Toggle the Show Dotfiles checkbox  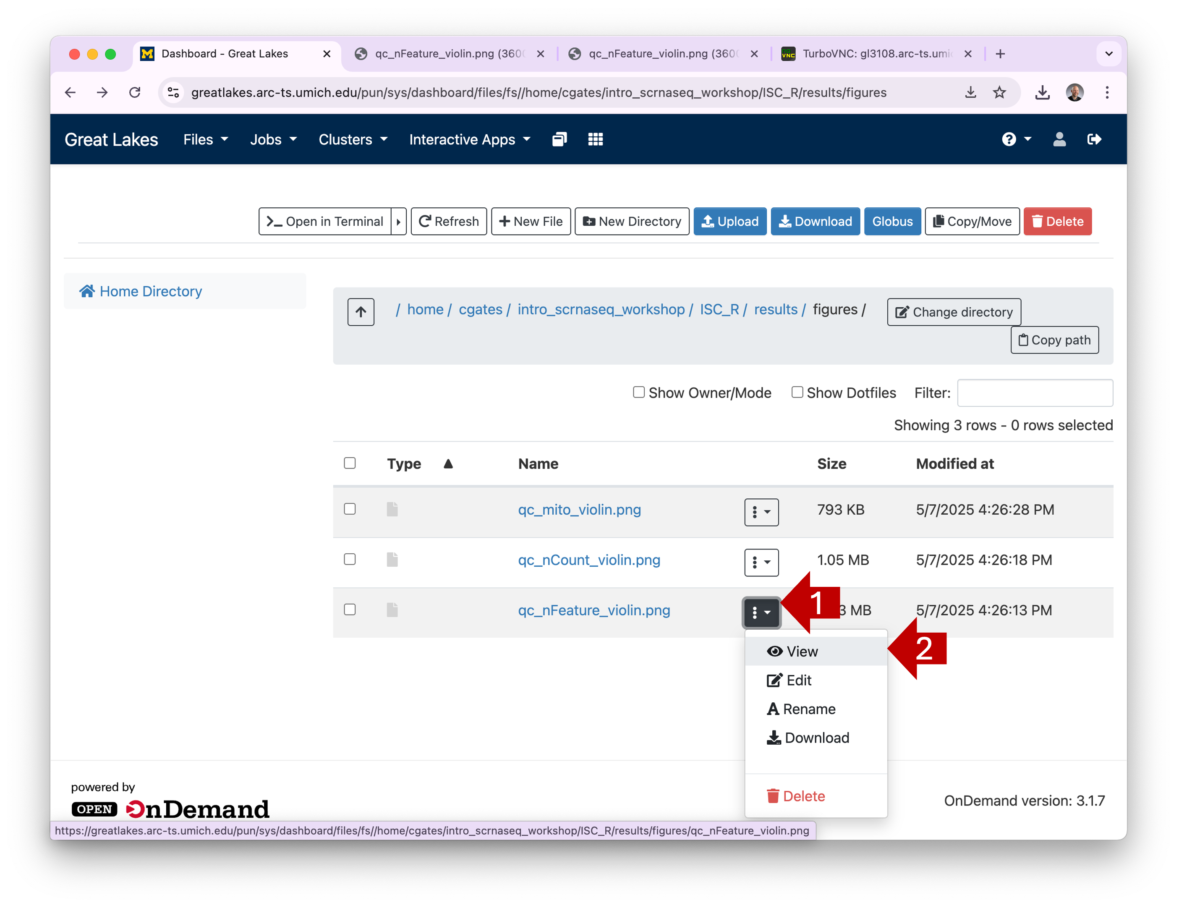(797, 392)
